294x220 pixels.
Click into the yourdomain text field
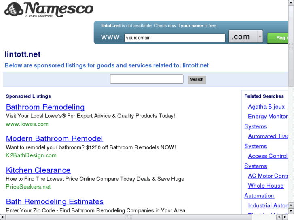pos(175,38)
